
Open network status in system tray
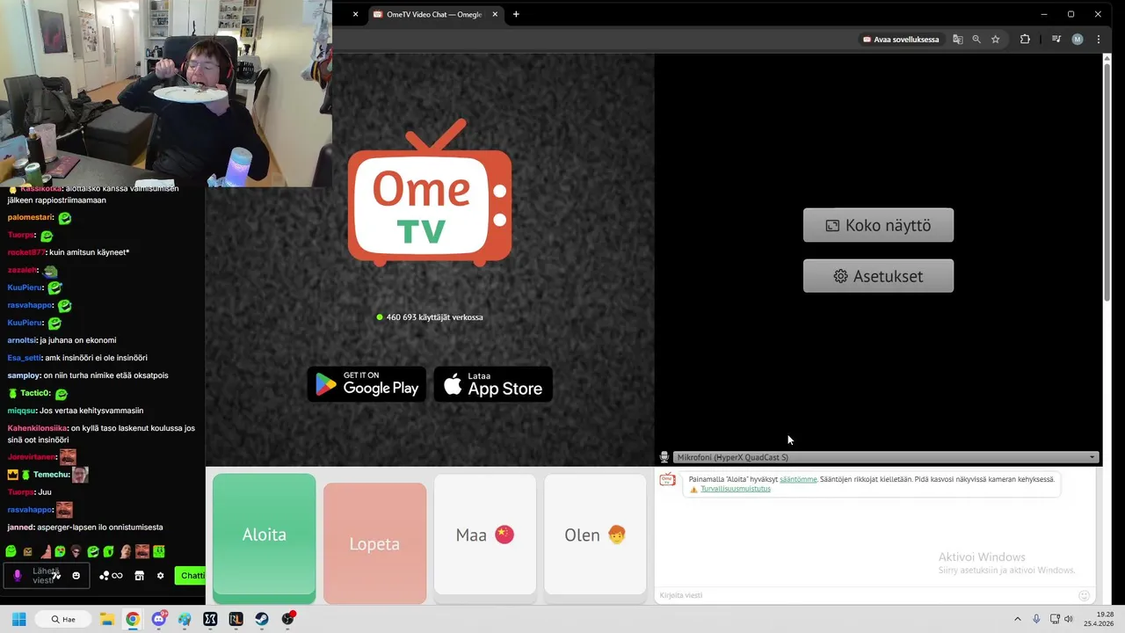[x=1055, y=619]
